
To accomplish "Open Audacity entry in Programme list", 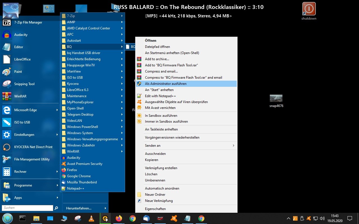I will pyautogui.click(x=93, y=158).
